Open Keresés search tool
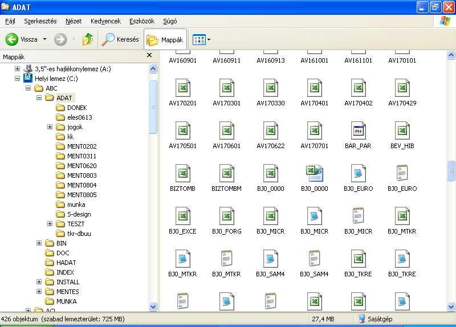Screen dimensions: 456x327 [x=120, y=39]
